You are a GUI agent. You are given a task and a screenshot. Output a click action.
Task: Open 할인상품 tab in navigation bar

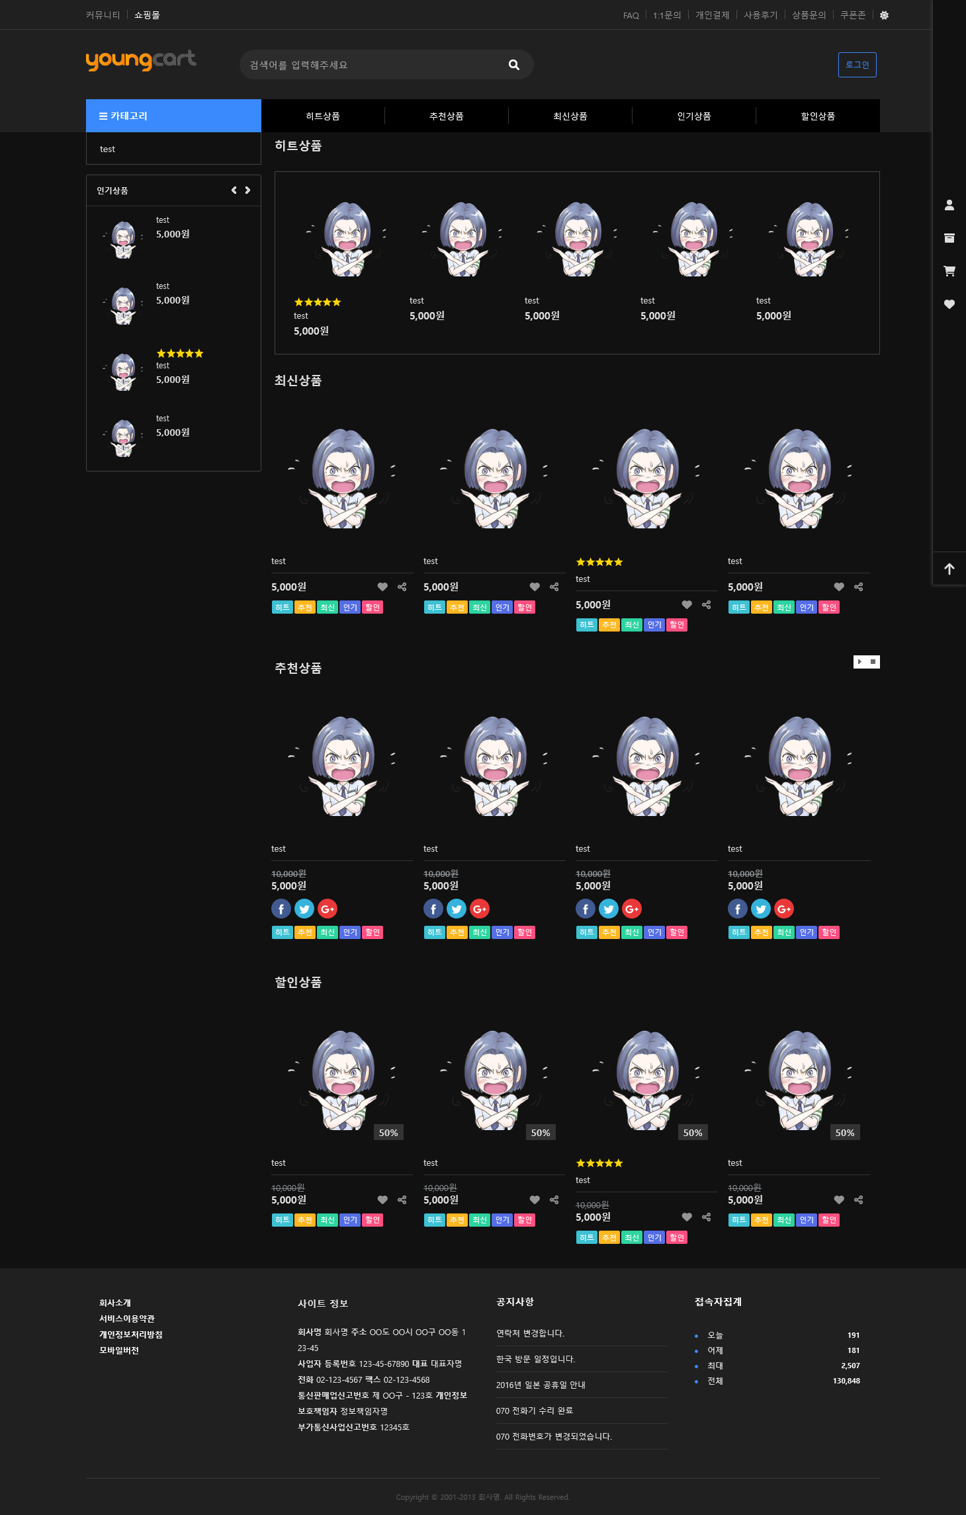tap(818, 116)
